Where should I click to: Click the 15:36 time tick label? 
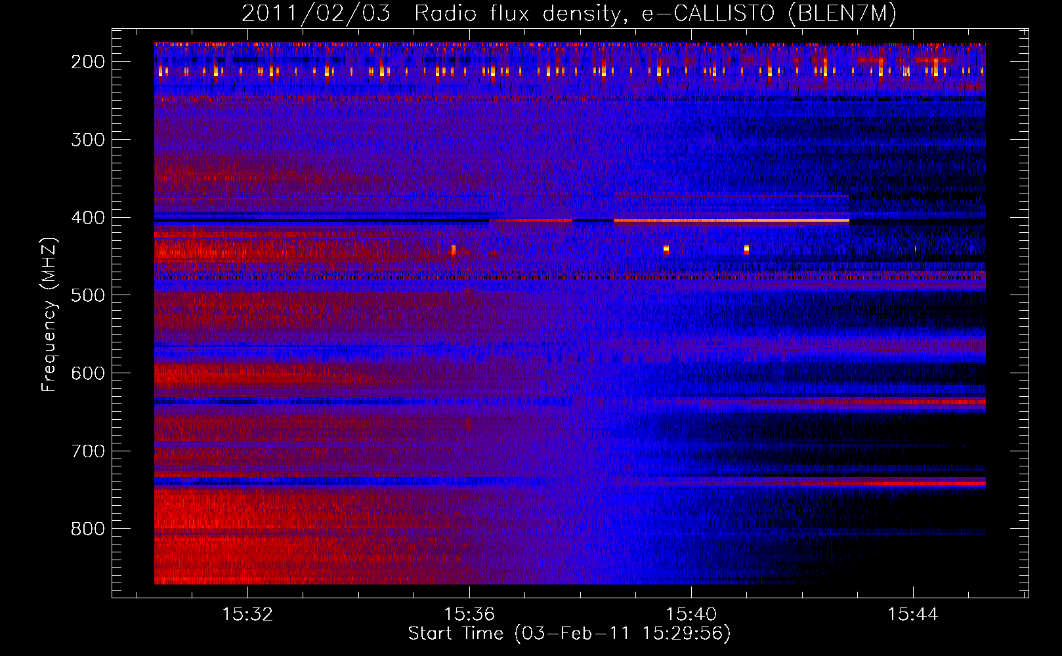pyautogui.click(x=469, y=615)
